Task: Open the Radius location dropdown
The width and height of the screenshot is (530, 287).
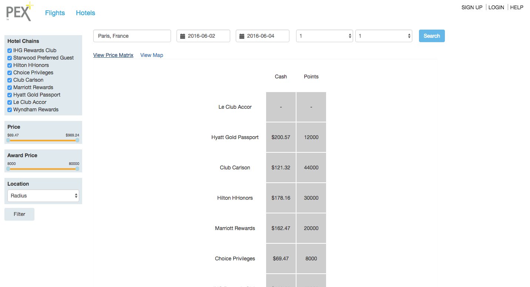Action: [x=43, y=195]
